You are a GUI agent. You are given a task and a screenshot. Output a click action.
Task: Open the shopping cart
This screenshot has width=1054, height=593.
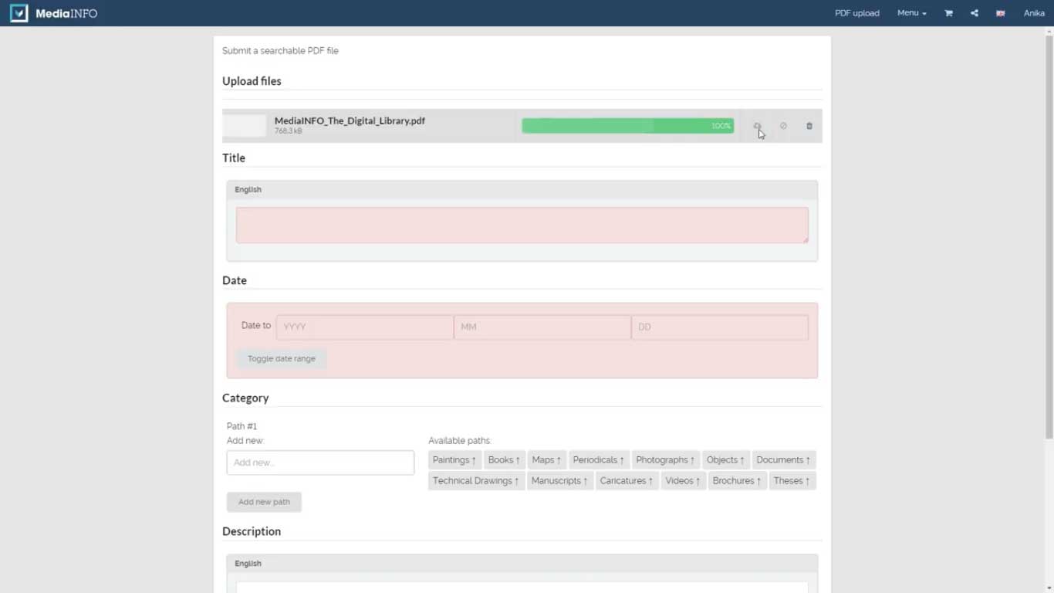click(x=948, y=13)
